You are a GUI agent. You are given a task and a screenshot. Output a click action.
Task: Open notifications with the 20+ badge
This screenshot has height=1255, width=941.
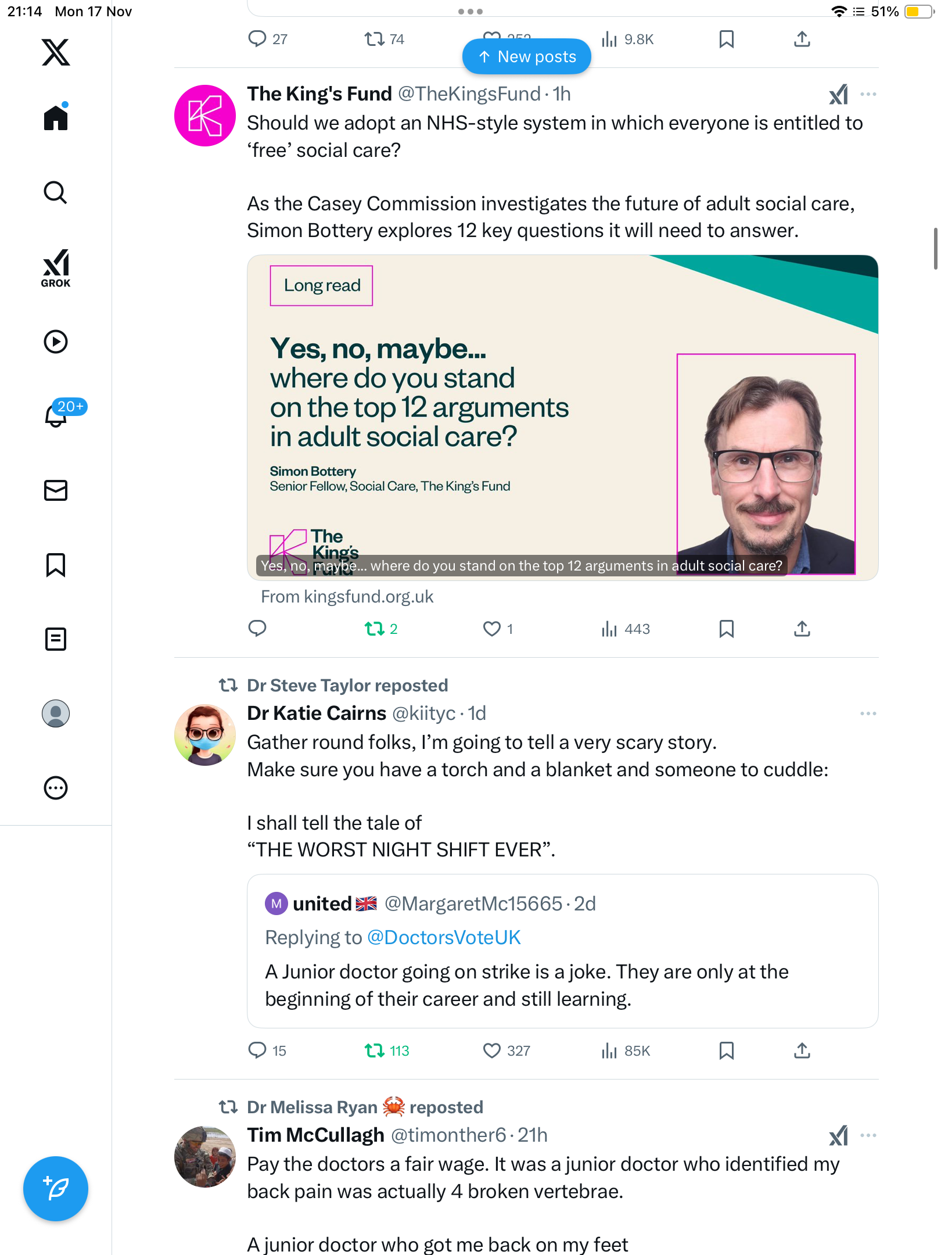[57, 415]
